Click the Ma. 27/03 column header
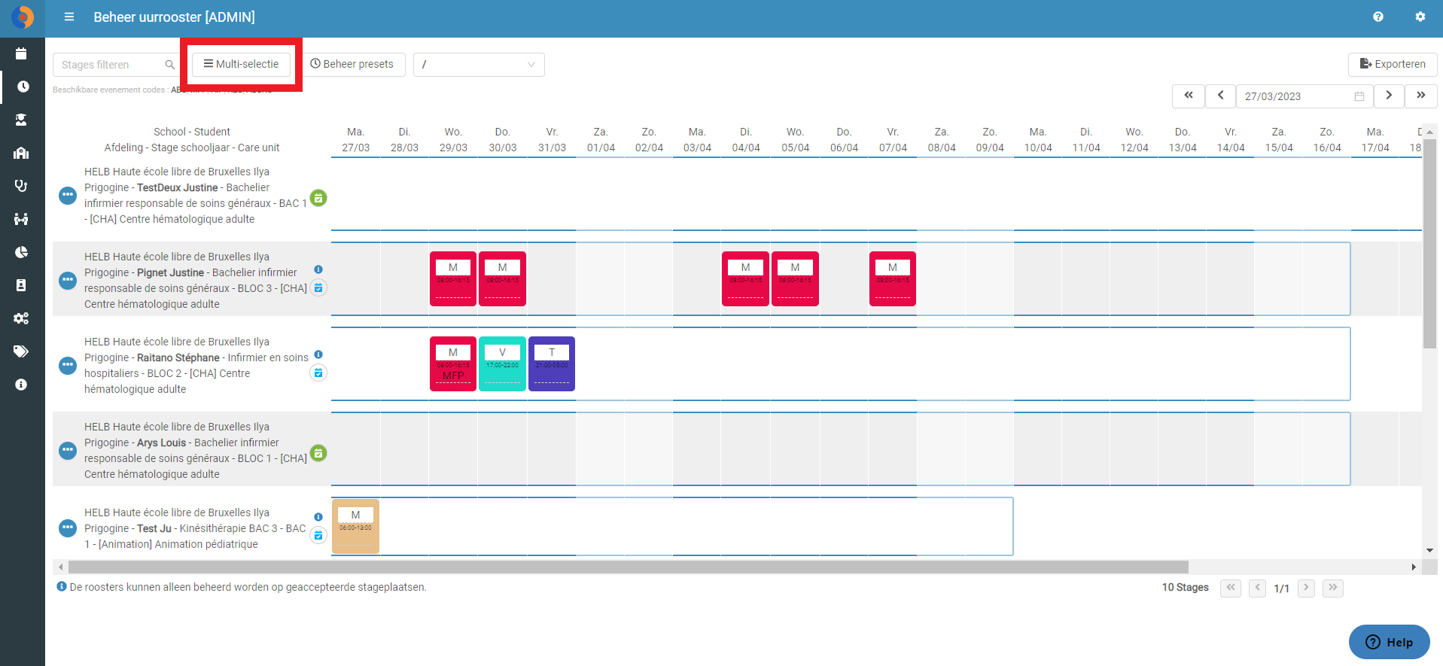 [x=355, y=140]
